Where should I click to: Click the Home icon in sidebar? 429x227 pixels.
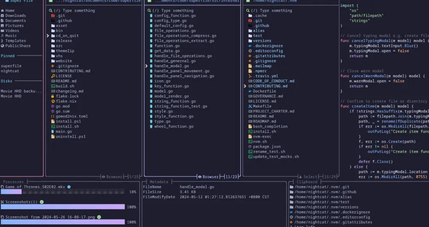click(x=2, y=11)
